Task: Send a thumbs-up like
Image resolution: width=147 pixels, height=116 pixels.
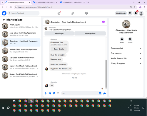Action: pyautogui.click(x=105, y=93)
